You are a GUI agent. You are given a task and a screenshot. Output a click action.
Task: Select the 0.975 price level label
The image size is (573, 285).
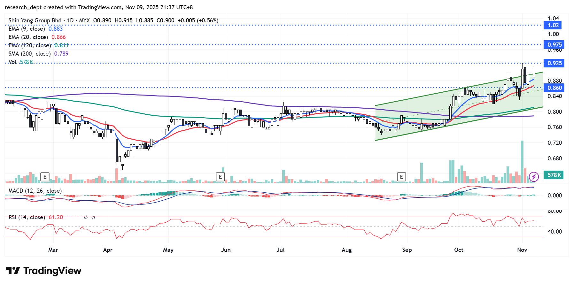pos(554,45)
